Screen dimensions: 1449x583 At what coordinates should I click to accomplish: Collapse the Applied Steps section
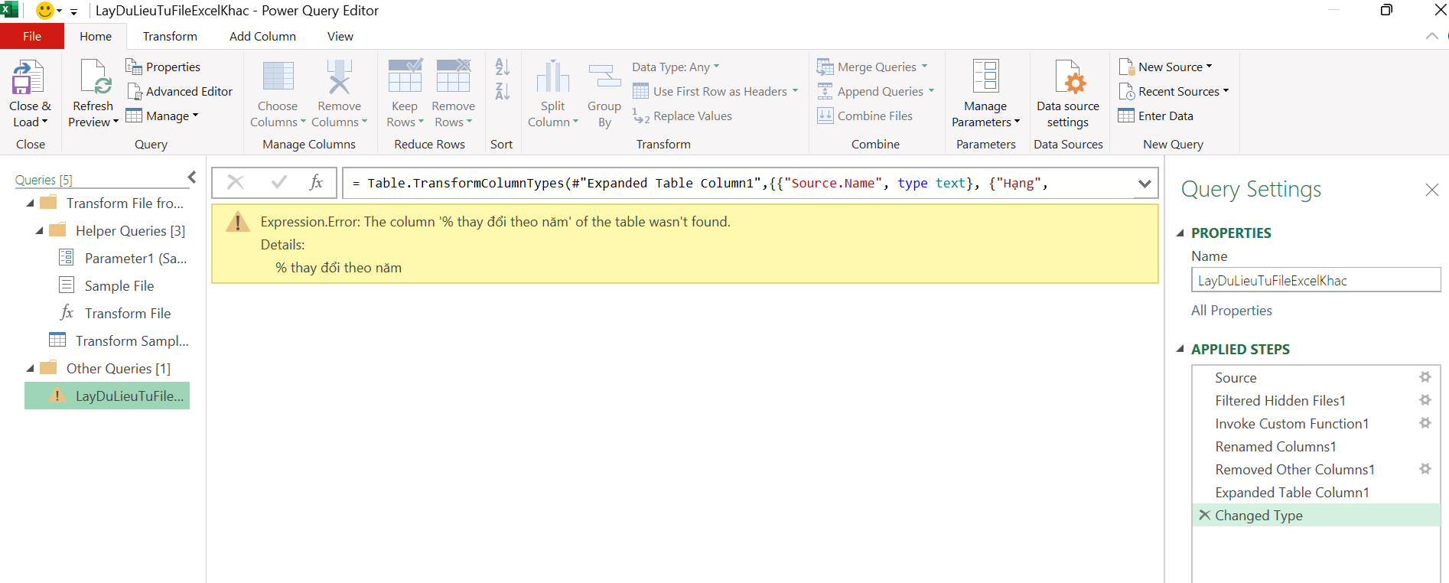pyautogui.click(x=1180, y=350)
